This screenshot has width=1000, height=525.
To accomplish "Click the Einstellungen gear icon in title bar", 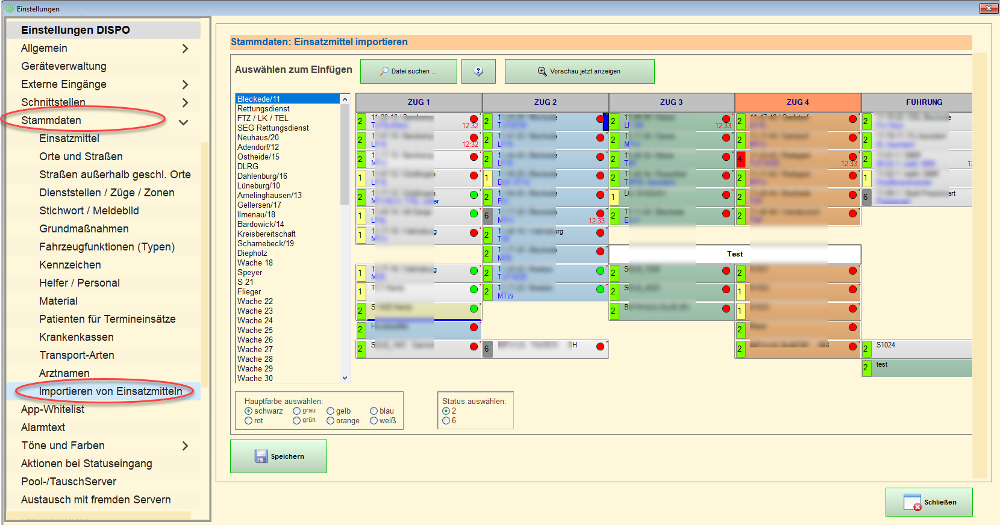I will coord(10,8).
